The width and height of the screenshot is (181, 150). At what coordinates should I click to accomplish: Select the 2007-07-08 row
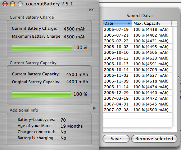pyautogui.click(x=137, y=110)
